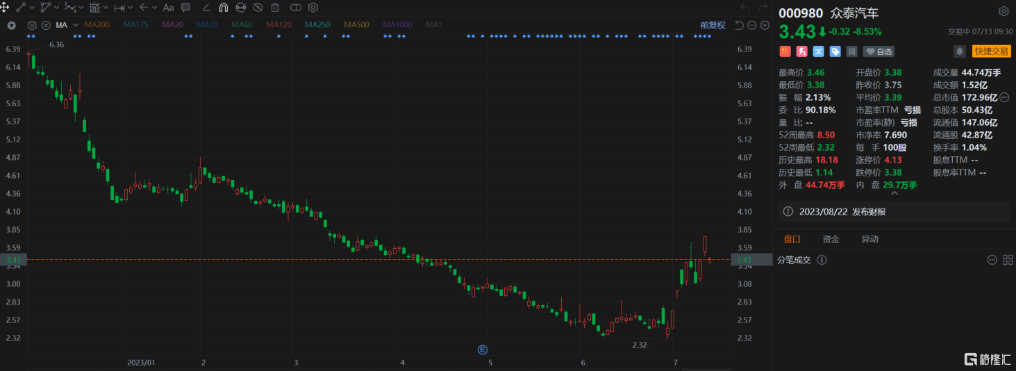The width and height of the screenshot is (1016, 371).
Task: Click the info icon beside 分笔成交
Action: pyautogui.click(x=822, y=260)
